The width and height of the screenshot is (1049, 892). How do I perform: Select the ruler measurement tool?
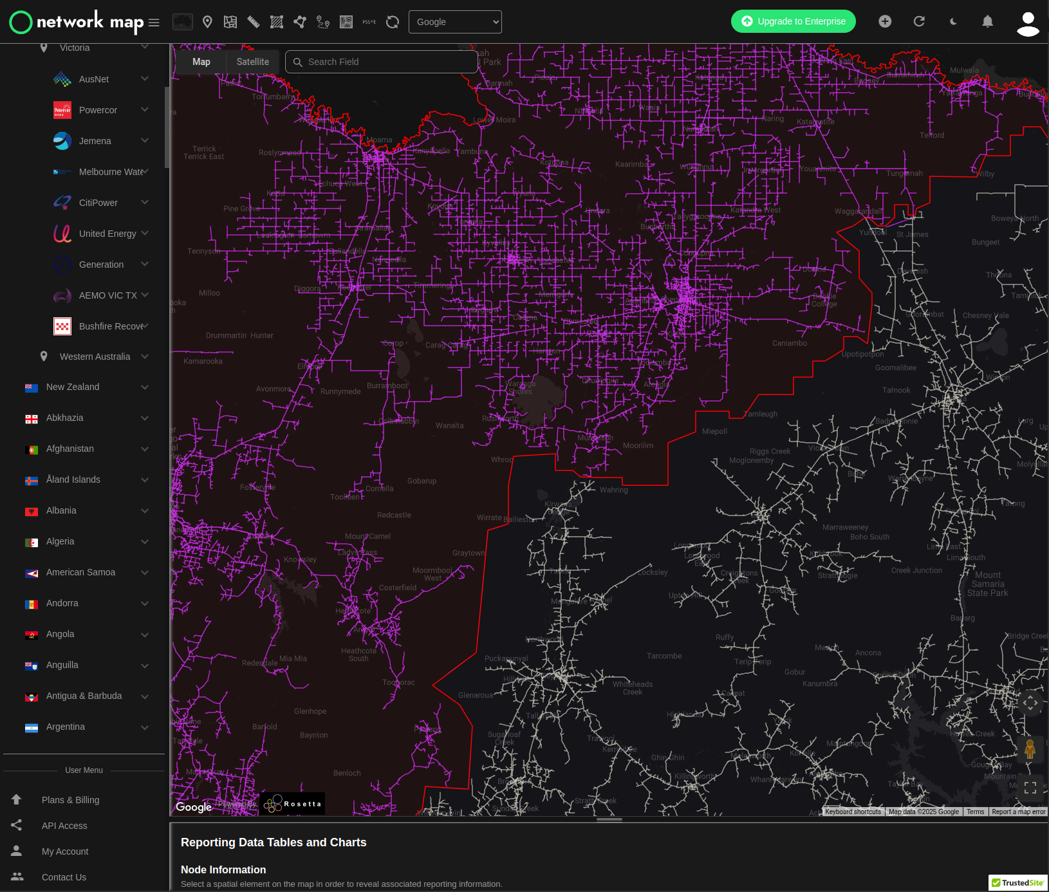click(254, 21)
